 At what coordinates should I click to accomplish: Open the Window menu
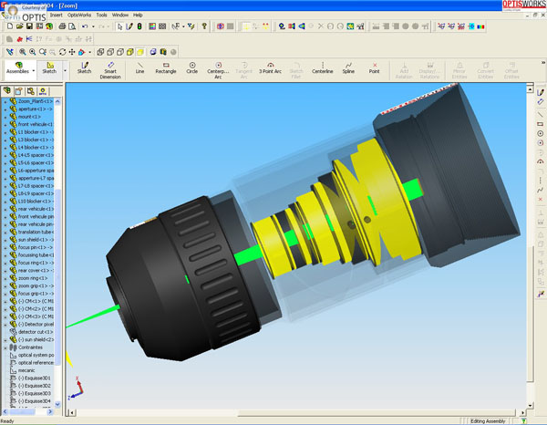[120, 15]
